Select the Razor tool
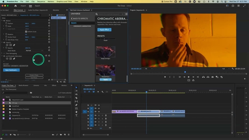The height and width of the screenshot is (140, 249). point(76,98)
